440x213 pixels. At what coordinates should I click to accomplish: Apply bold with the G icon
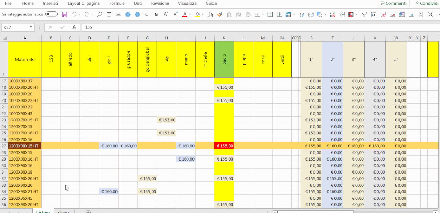(156, 14)
